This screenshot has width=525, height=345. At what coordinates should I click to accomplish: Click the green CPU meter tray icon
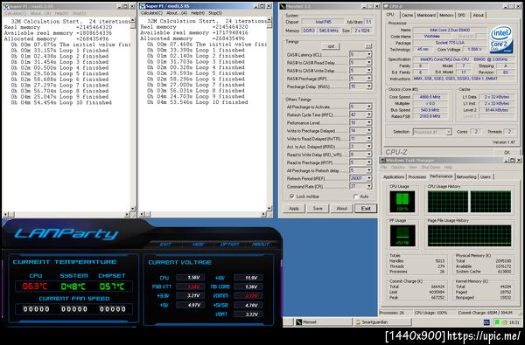pyautogui.click(x=497, y=322)
